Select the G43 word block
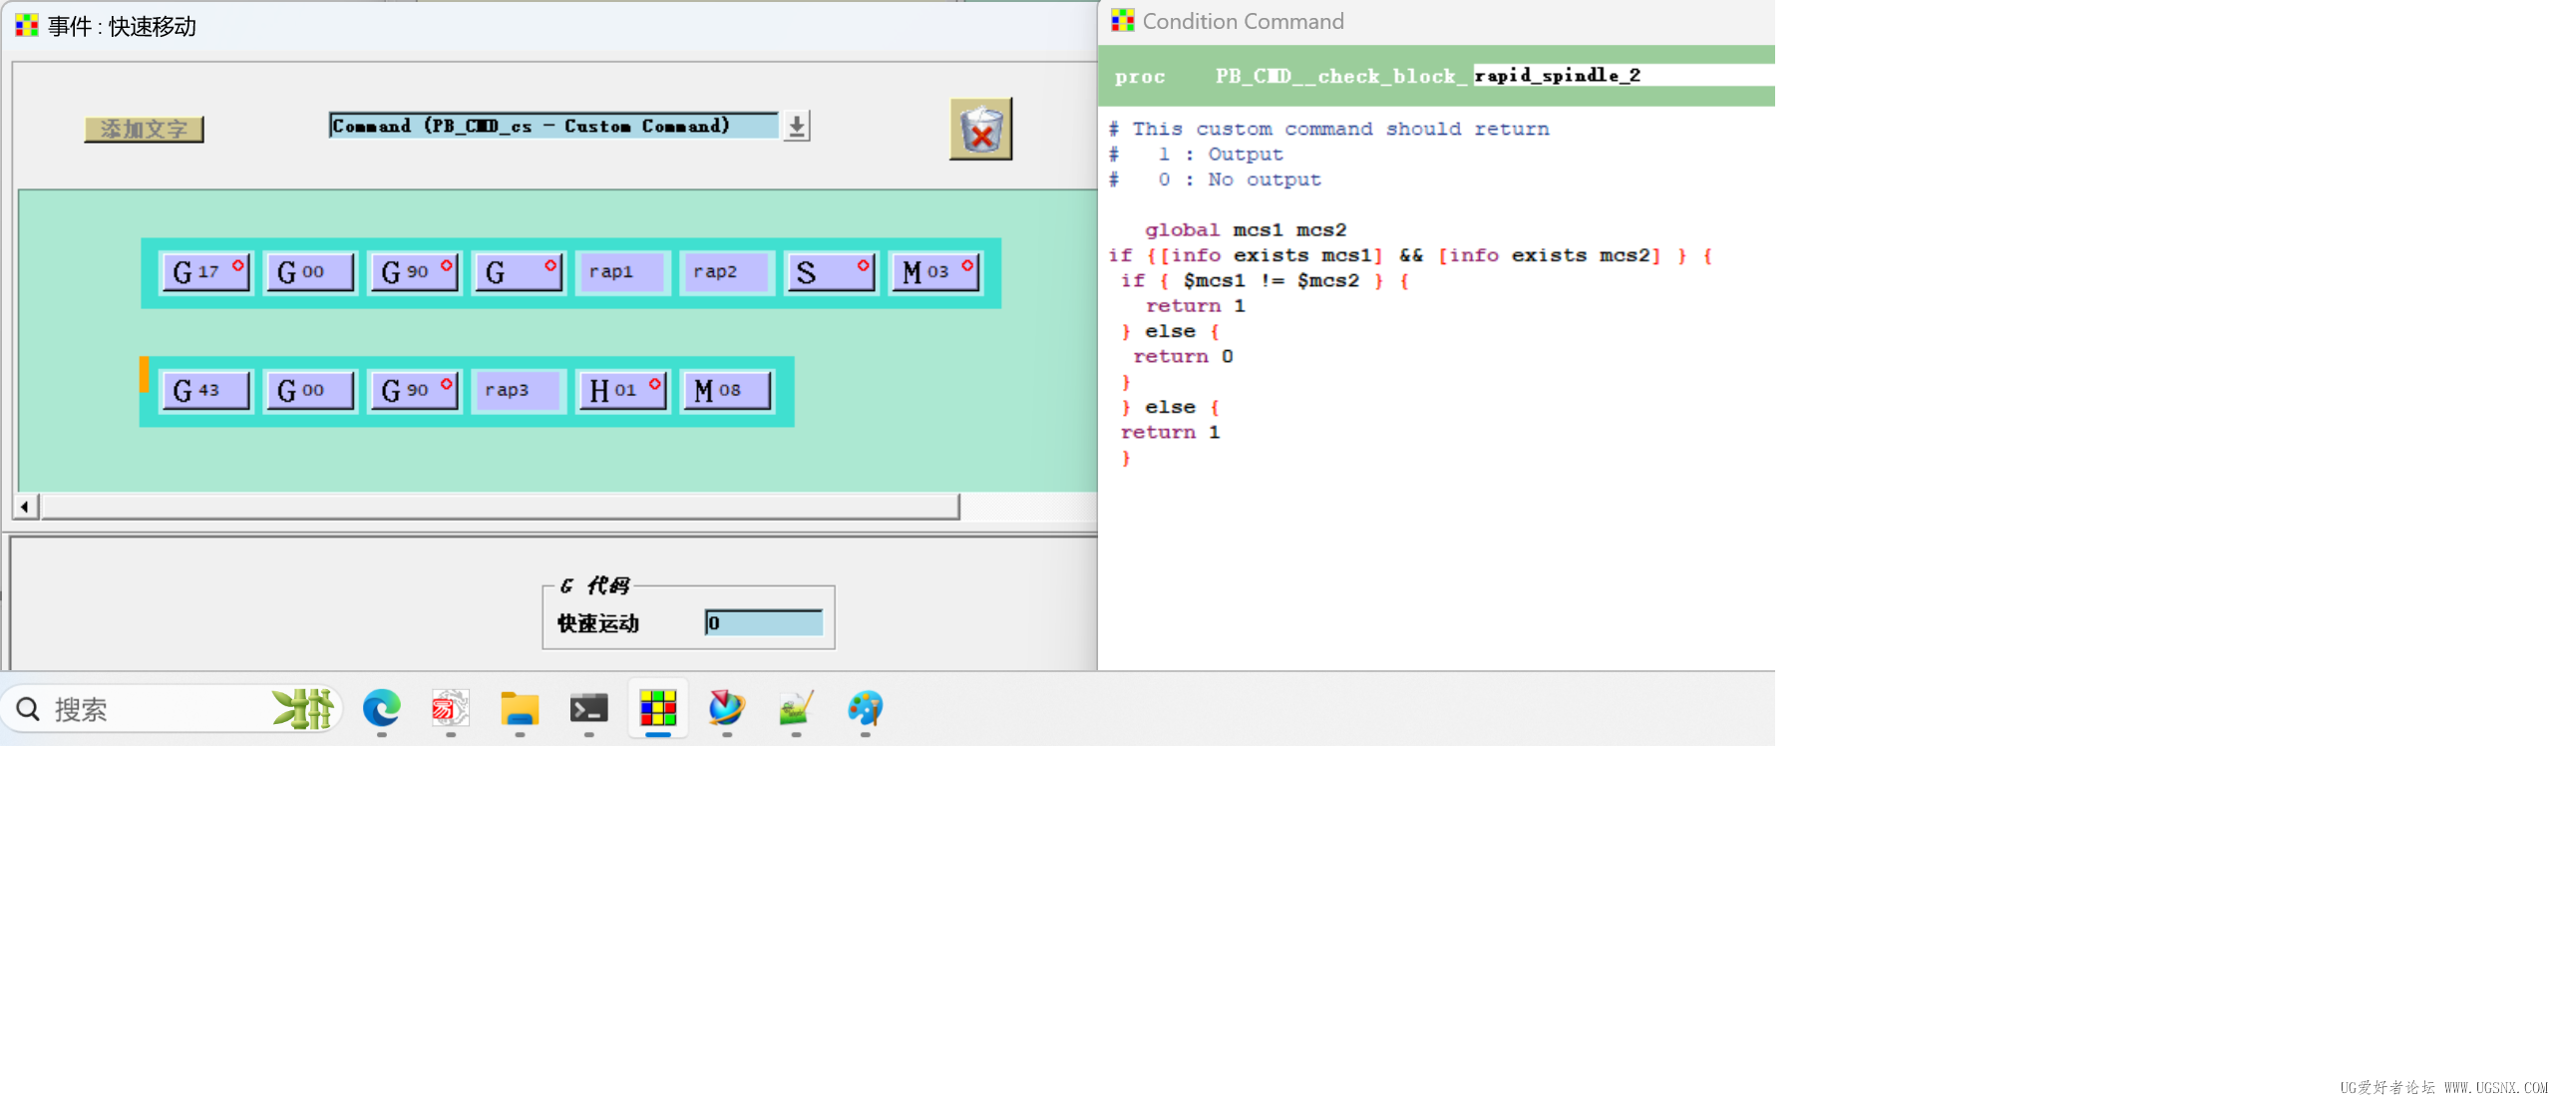Viewport: 2553px width, 1100px height. (204, 390)
